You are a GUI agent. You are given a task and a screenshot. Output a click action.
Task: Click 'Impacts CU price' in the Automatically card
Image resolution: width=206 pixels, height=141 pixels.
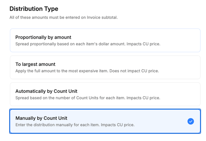point(143,98)
